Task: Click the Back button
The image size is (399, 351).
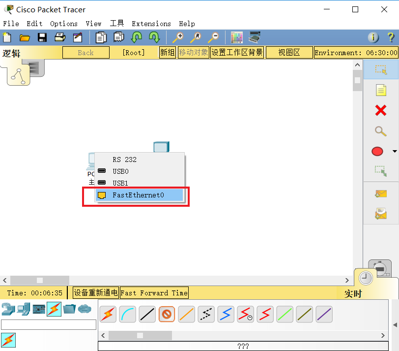Action: [86, 53]
